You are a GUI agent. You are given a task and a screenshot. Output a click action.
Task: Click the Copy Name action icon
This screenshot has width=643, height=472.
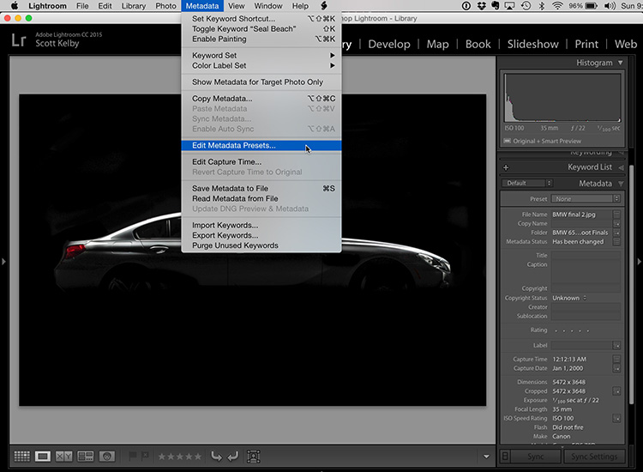616,223
